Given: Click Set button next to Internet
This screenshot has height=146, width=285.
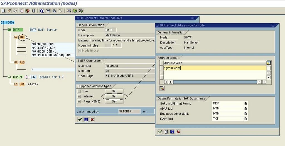Looking at the screenshot, I should point(114,96).
